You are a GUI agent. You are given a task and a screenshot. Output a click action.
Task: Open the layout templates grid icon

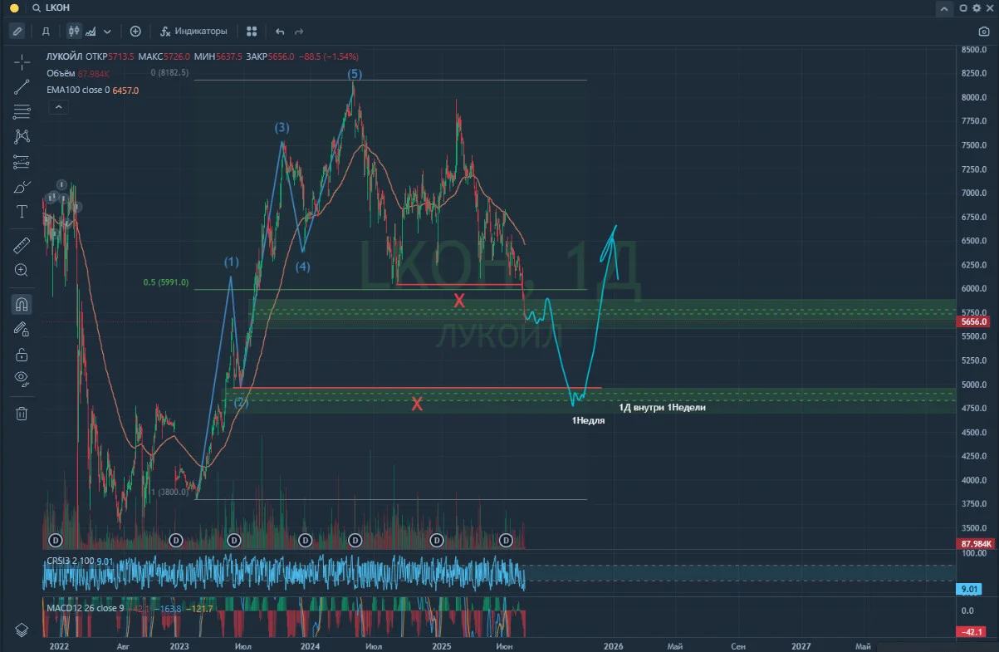251,31
